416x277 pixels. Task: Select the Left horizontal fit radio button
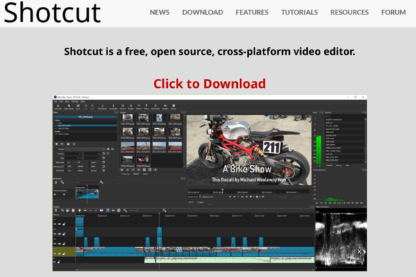[x=66, y=166]
